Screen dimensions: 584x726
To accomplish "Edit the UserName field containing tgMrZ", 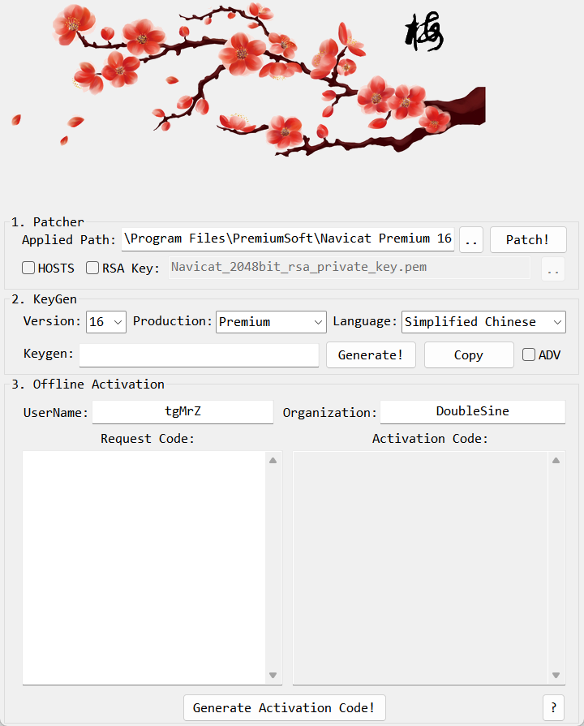I will 182,411.
